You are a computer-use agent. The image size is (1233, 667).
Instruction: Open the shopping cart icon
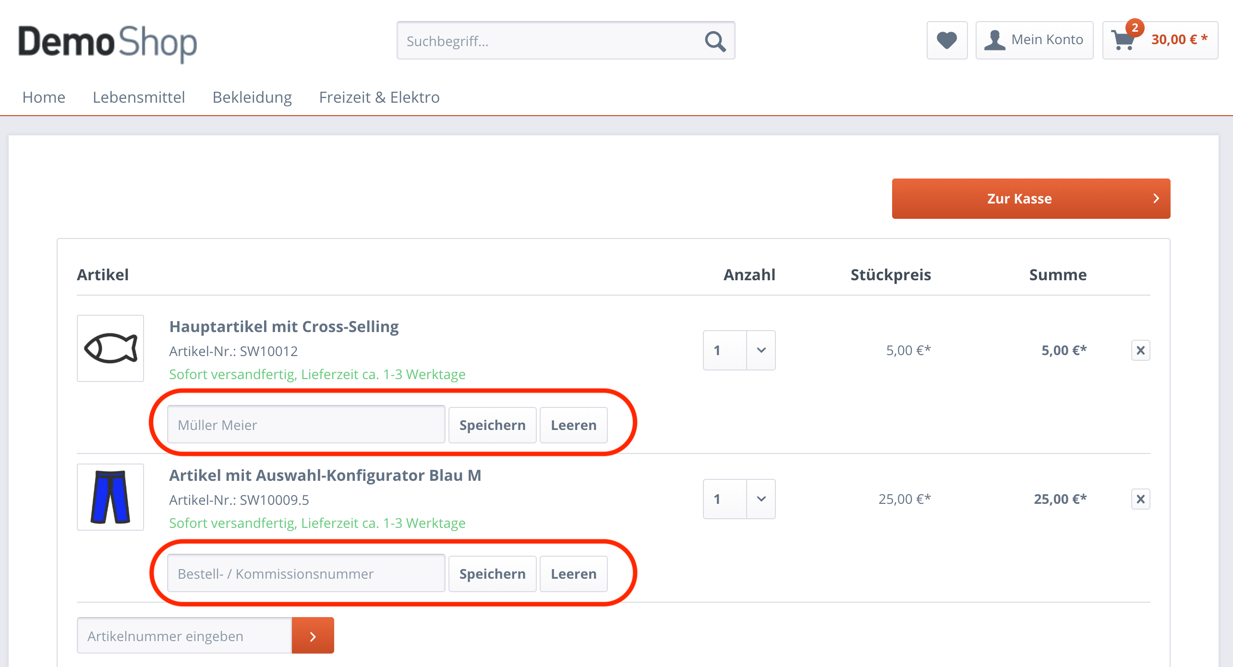[x=1124, y=40]
